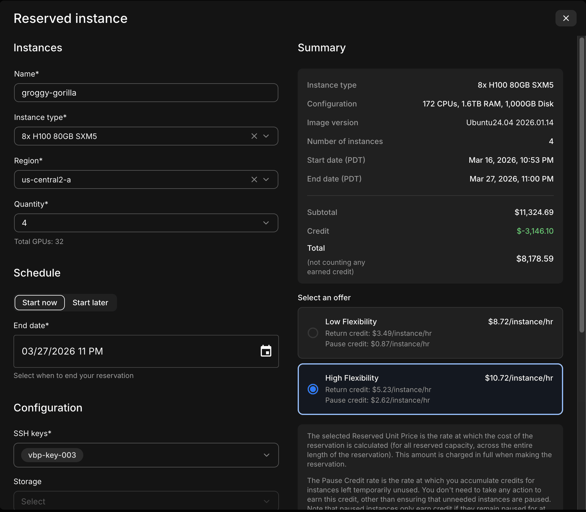Select the vbp-key-003 key chip
Image resolution: width=586 pixels, height=512 pixels.
(x=52, y=455)
